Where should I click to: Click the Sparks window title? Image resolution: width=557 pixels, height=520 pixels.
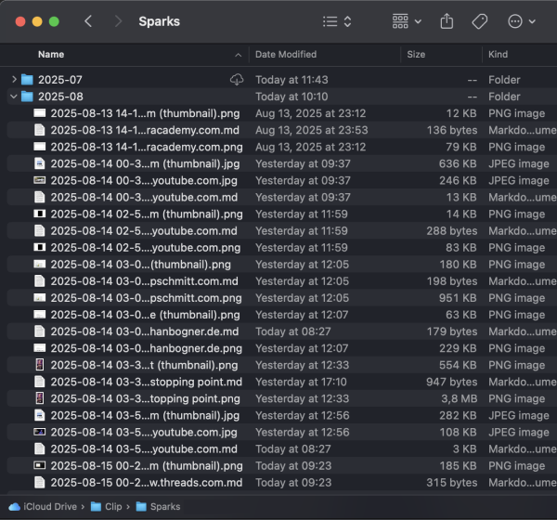click(x=159, y=21)
